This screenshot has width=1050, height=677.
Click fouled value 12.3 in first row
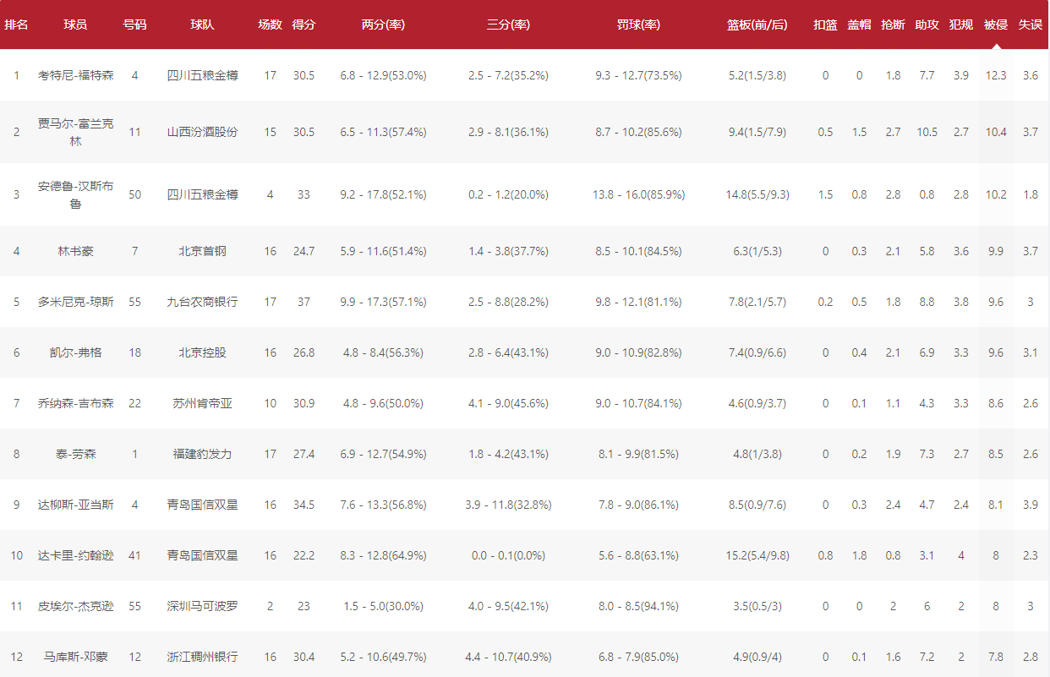[996, 75]
